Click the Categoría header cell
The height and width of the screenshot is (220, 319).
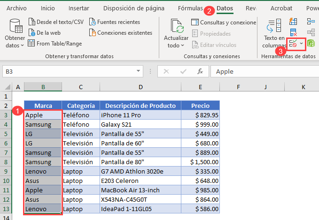coord(81,106)
